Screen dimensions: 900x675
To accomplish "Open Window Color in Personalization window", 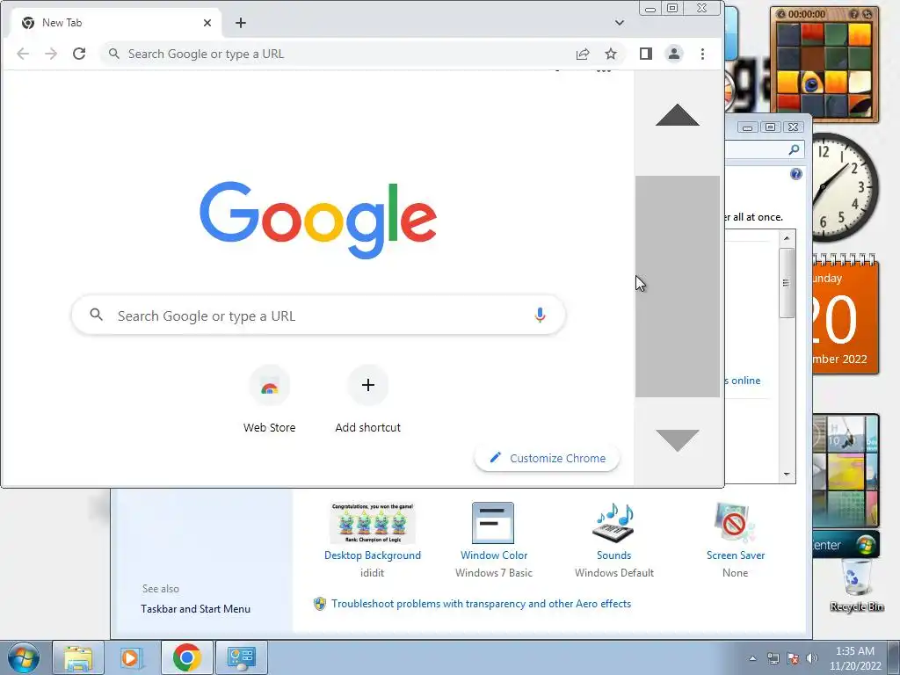I will [x=494, y=541].
